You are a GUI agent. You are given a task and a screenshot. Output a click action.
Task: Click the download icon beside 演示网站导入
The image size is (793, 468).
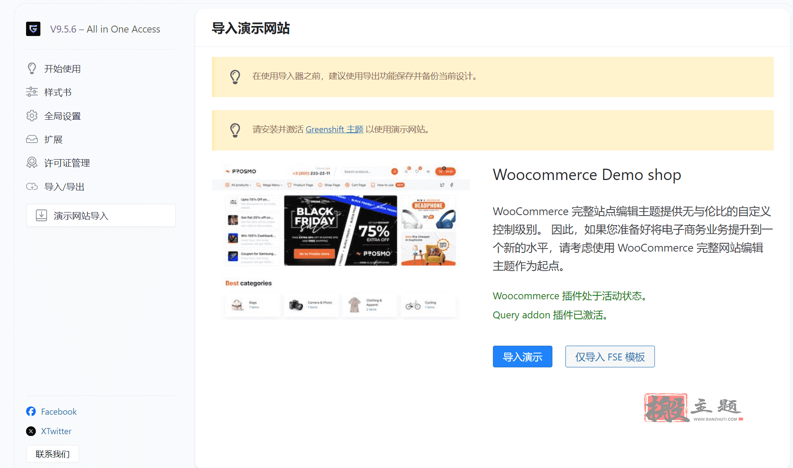[x=41, y=216]
